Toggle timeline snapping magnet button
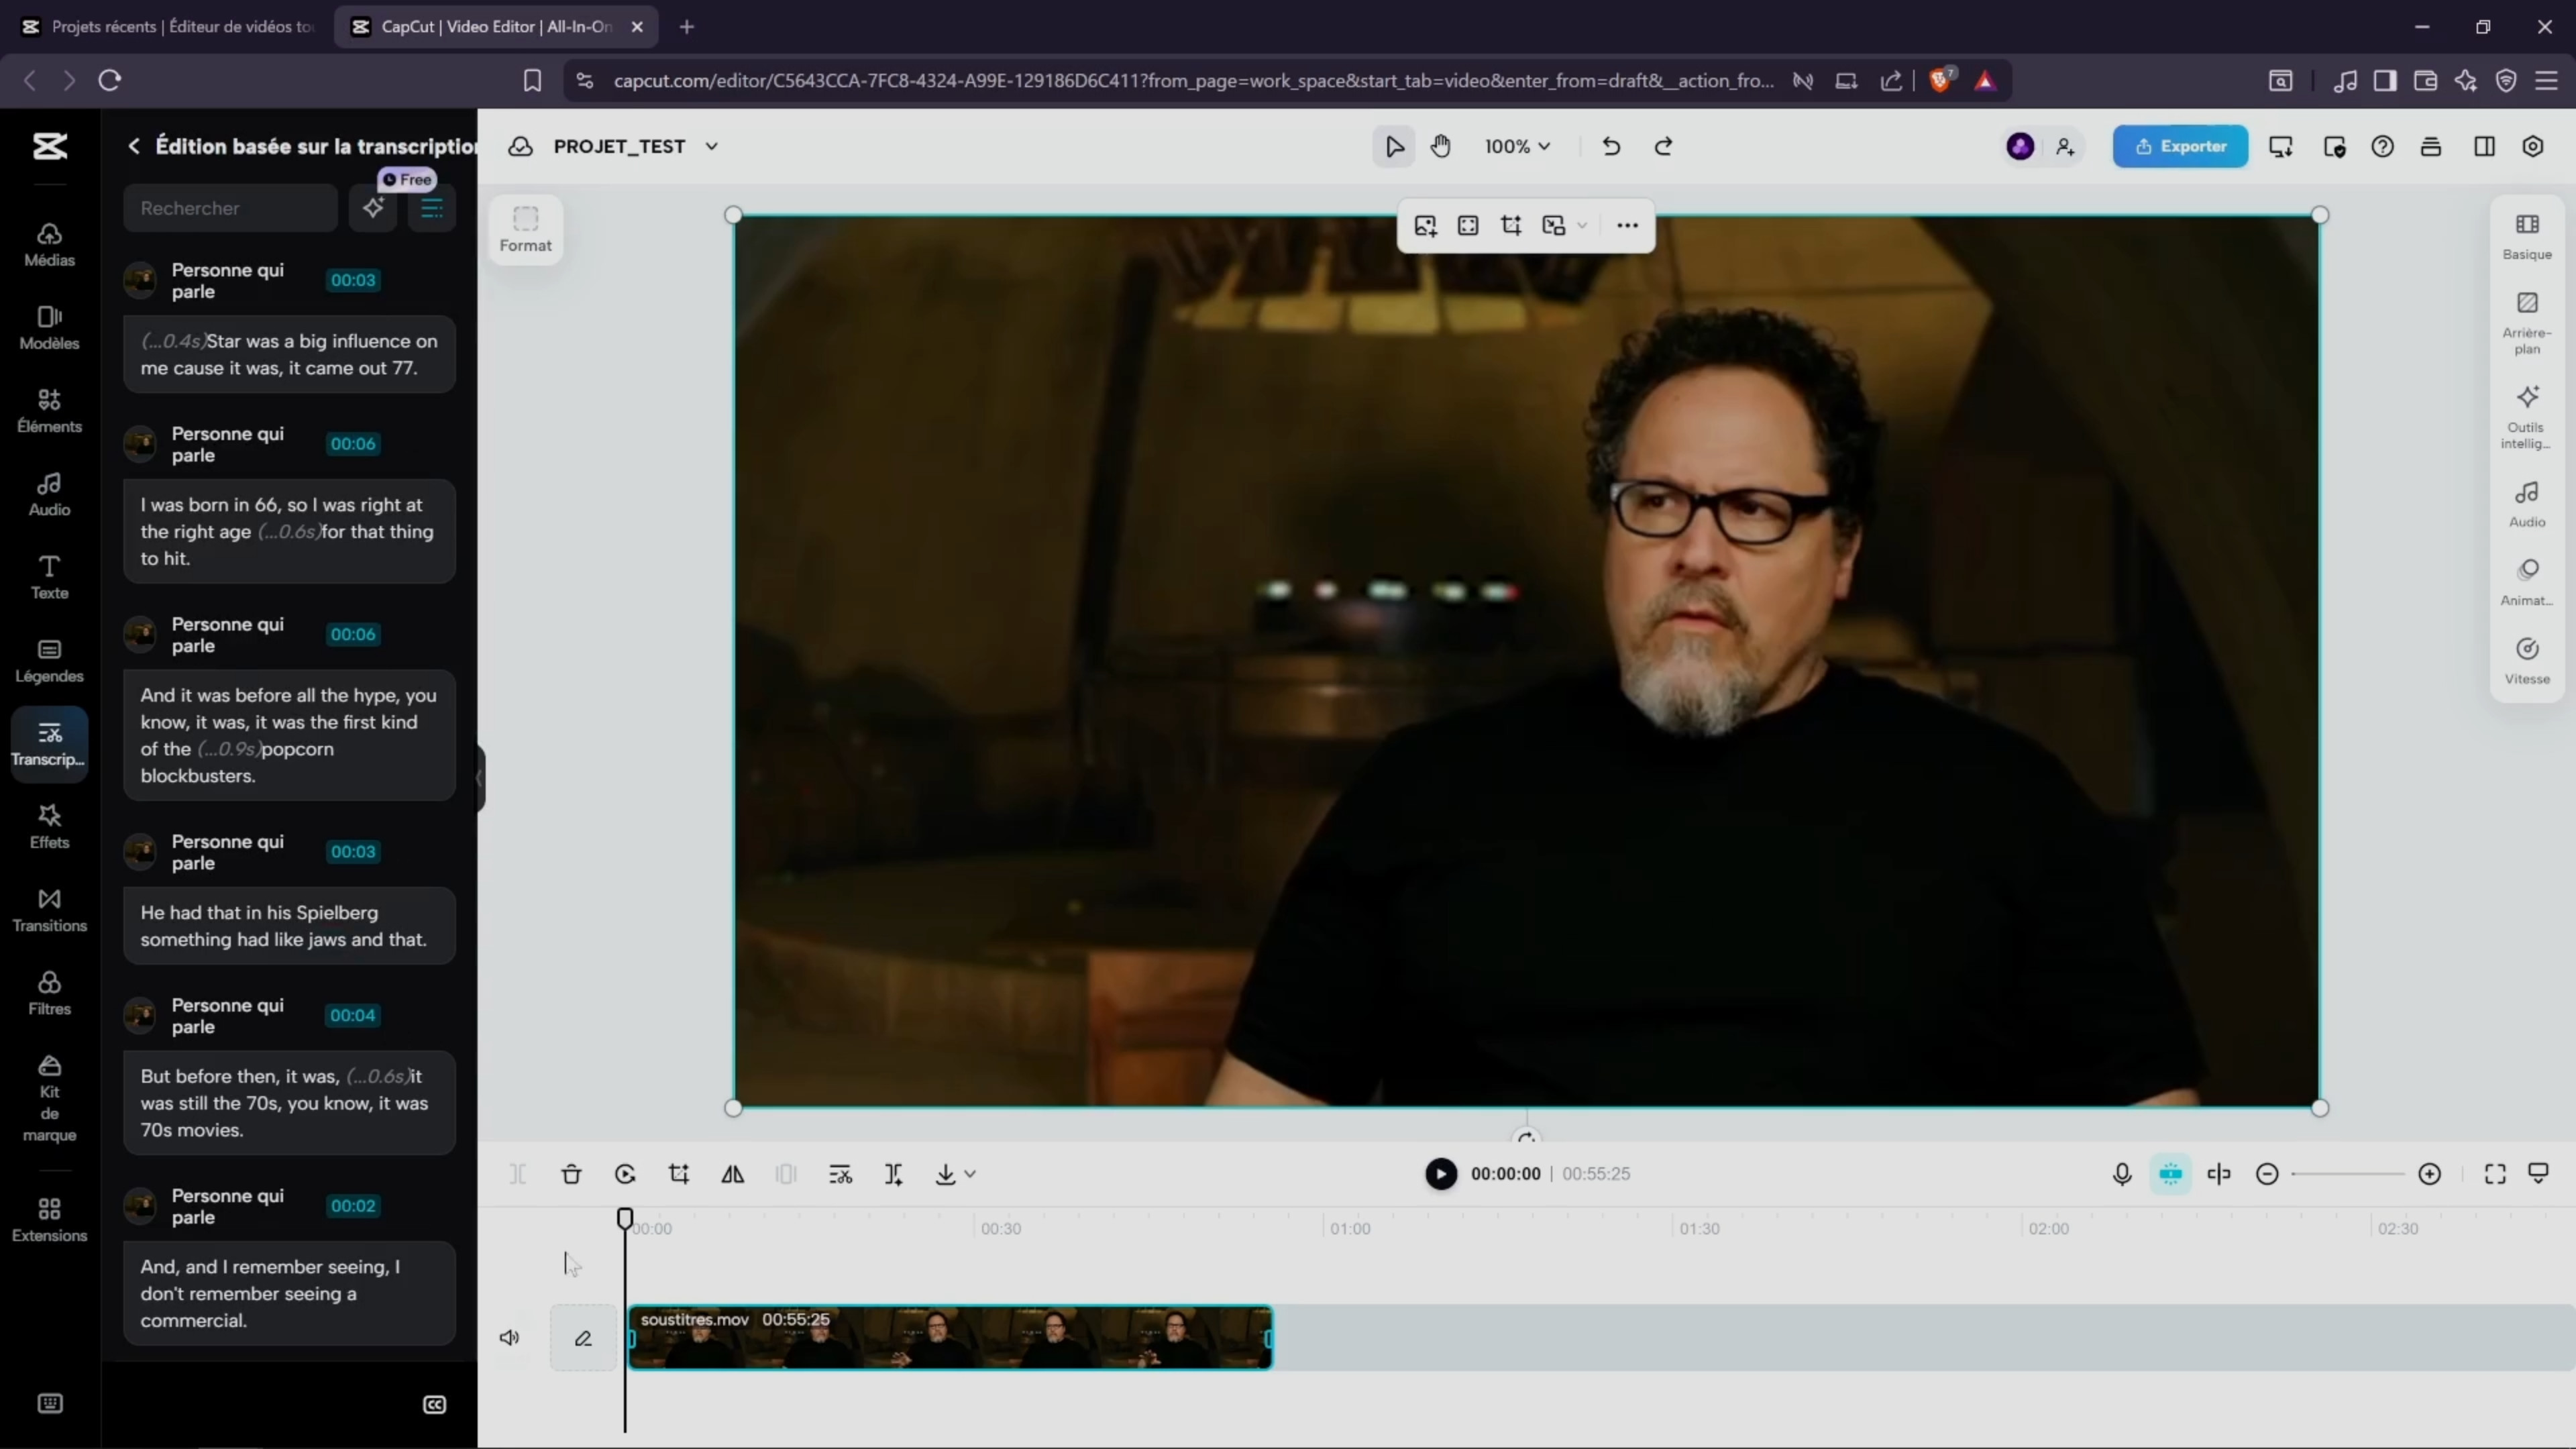Image resolution: width=2576 pixels, height=1449 pixels. [x=2170, y=1174]
